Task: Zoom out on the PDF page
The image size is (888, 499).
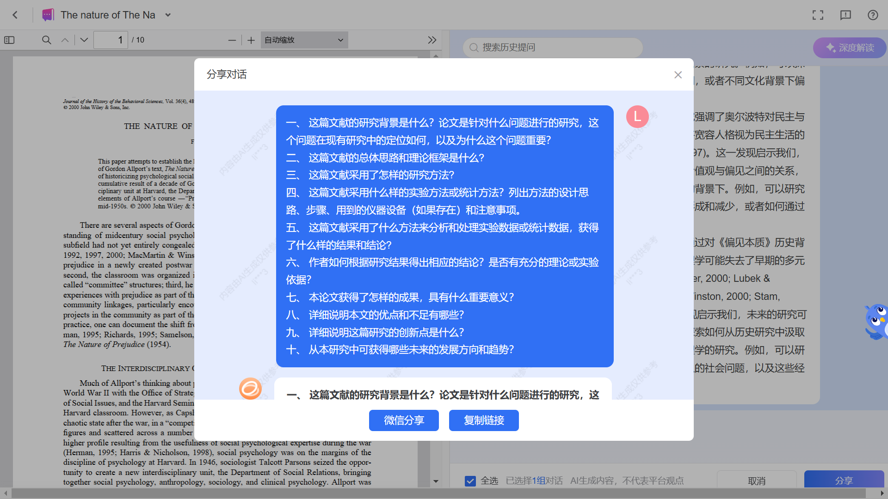Action: [x=232, y=40]
